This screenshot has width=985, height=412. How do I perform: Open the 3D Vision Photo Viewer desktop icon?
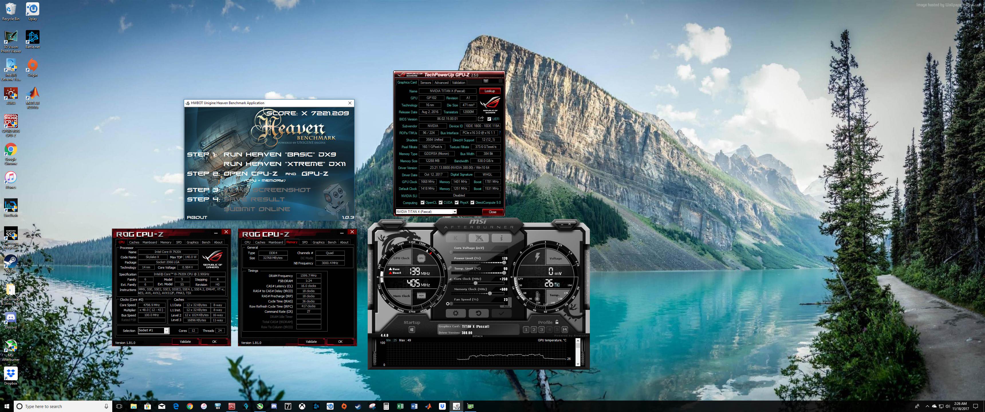(11, 41)
